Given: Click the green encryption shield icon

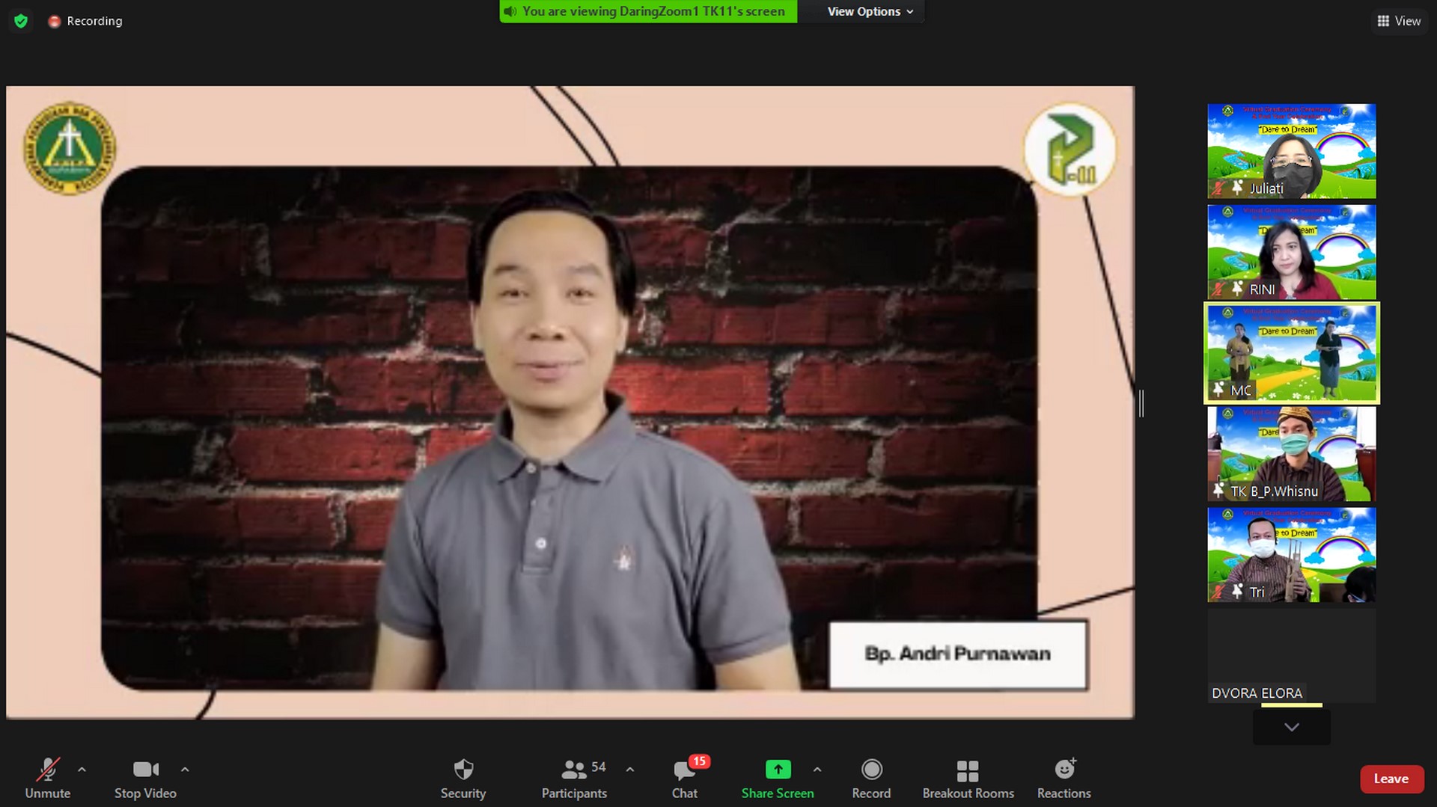Looking at the screenshot, I should click(21, 21).
